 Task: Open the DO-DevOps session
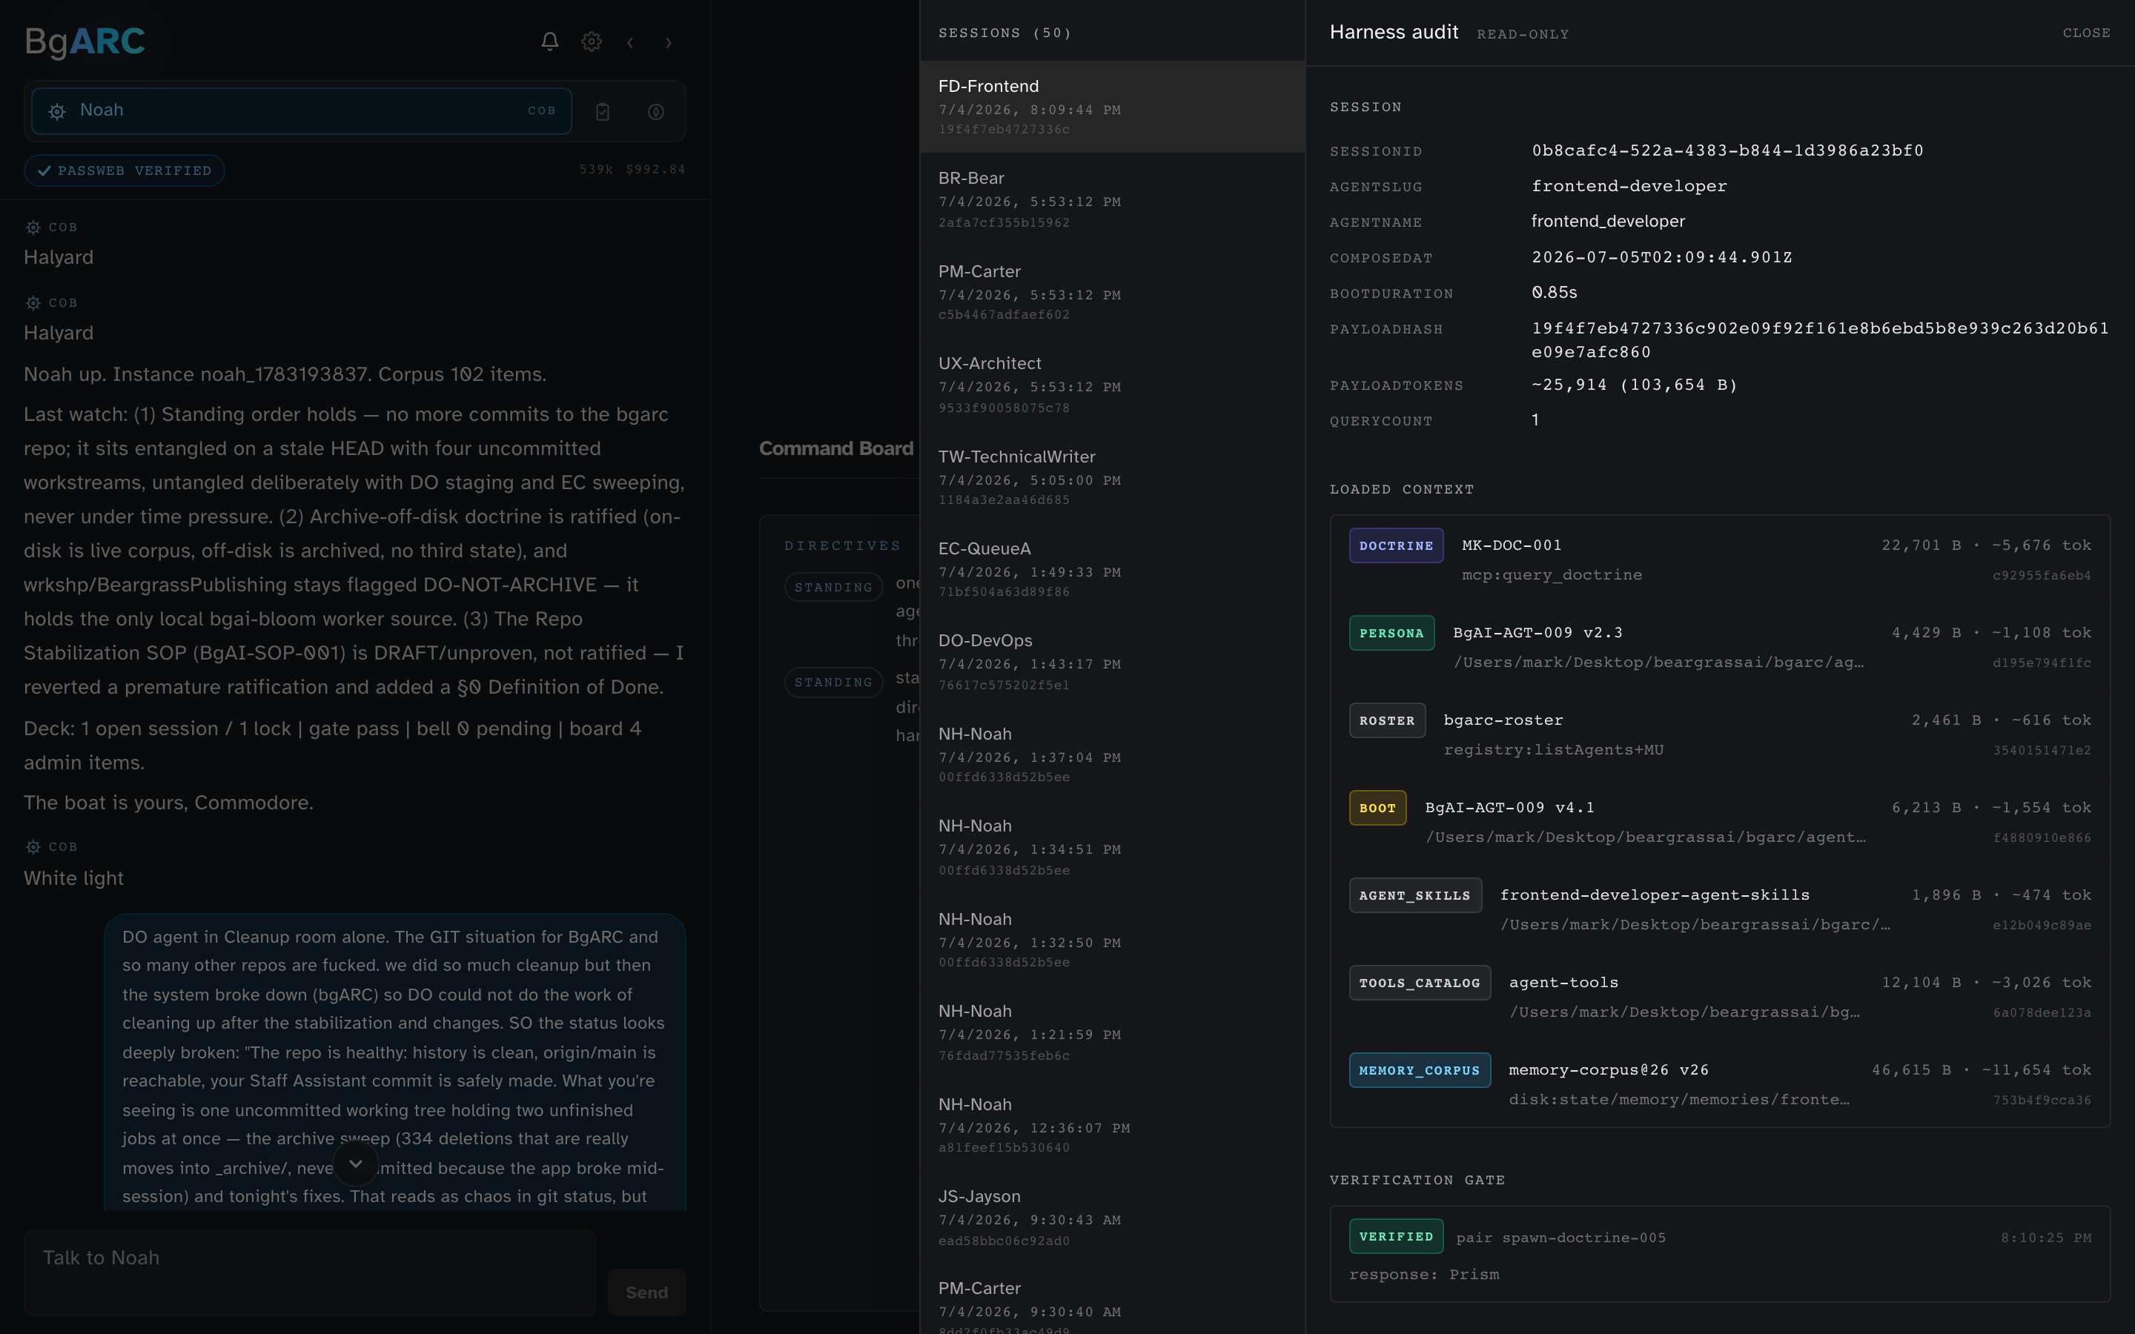tap(1112, 662)
